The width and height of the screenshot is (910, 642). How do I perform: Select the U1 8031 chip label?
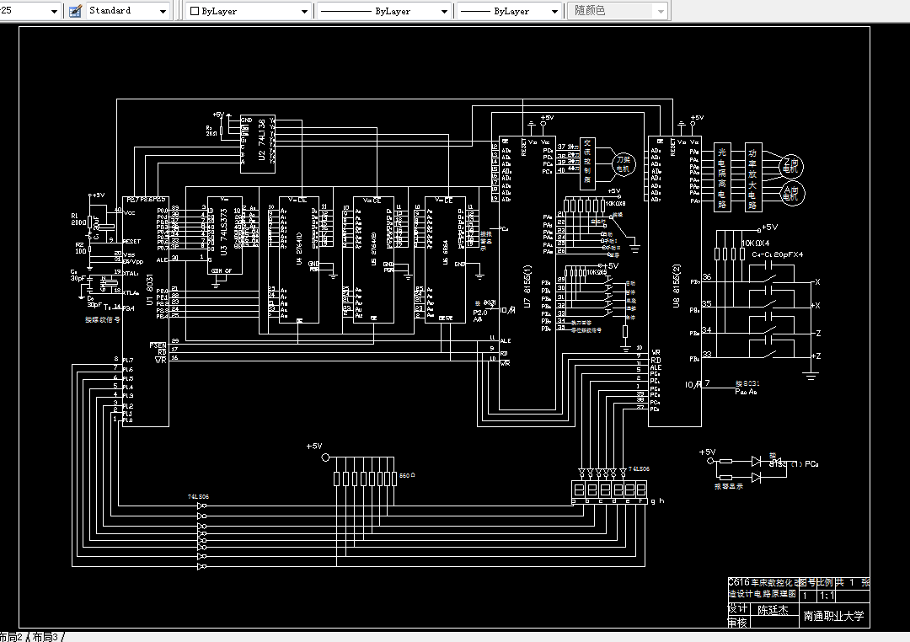[x=149, y=290]
